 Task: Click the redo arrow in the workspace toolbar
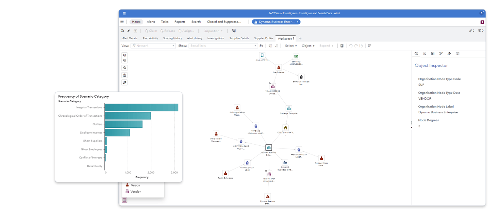point(356,46)
